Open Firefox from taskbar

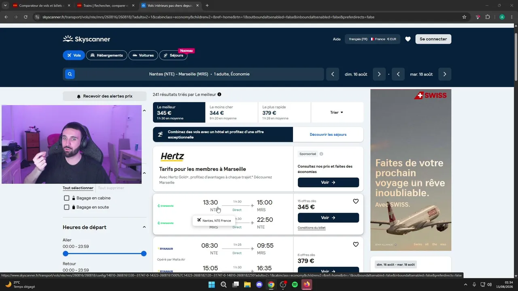coord(307,285)
